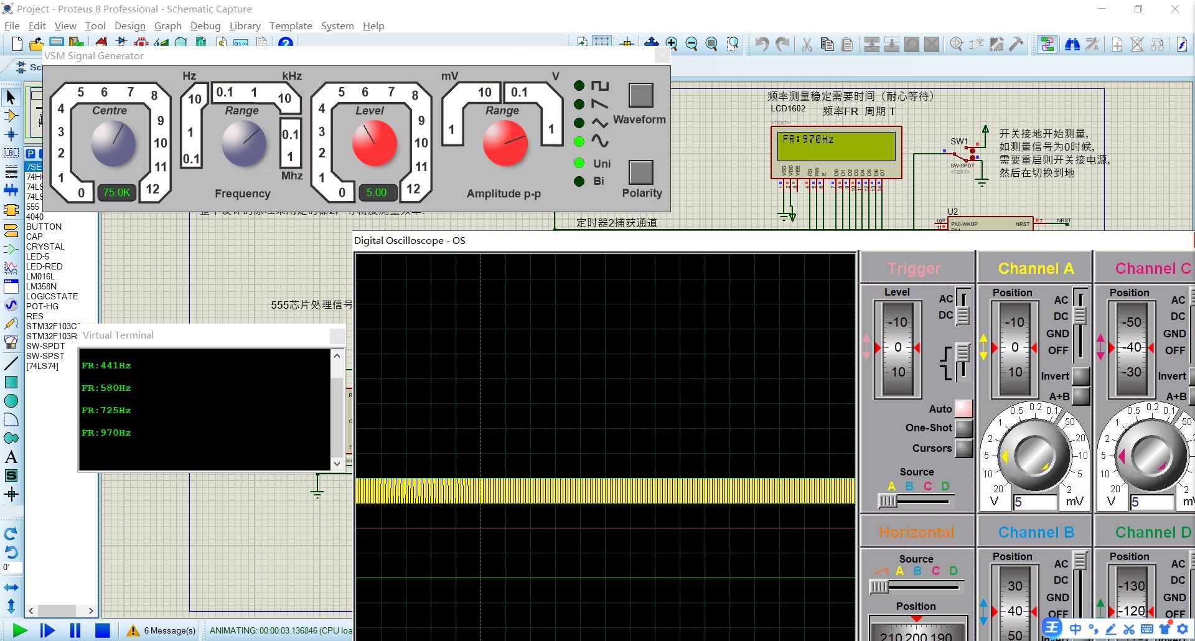Select the Graph Mode tool
The height and width of the screenshot is (641, 1195).
pos(11,268)
